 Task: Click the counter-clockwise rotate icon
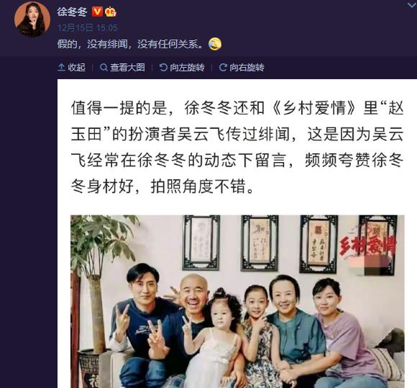click(x=163, y=68)
